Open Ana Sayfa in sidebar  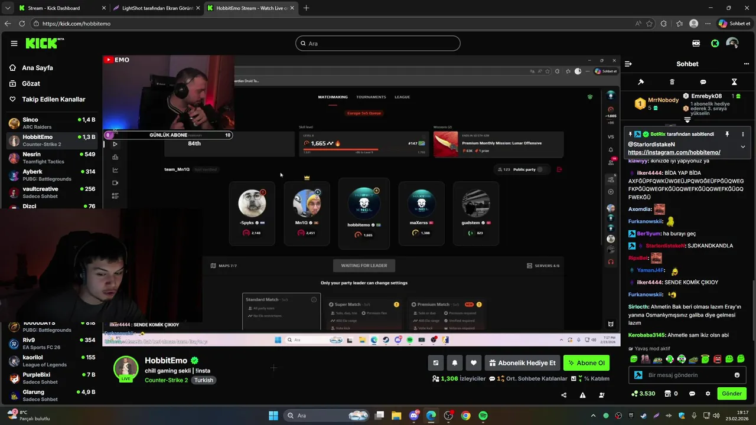[37, 68]
